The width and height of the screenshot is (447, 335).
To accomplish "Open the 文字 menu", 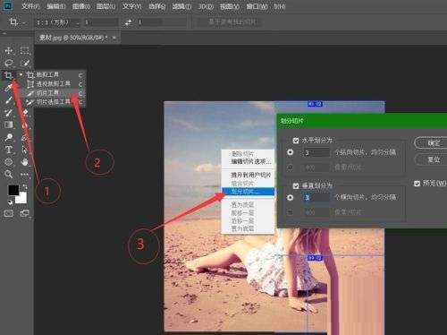I will tap(131, 6).
